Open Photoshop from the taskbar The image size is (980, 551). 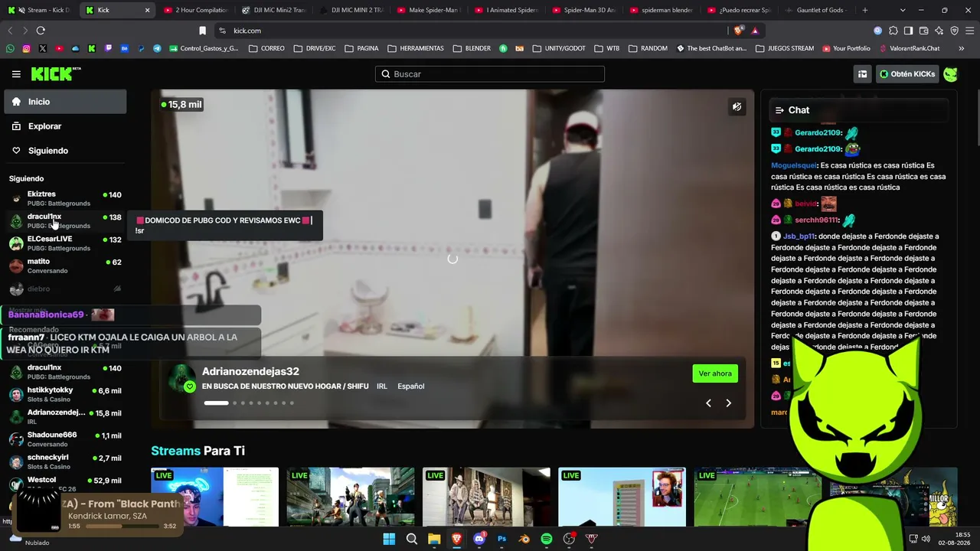click(501, 539)
